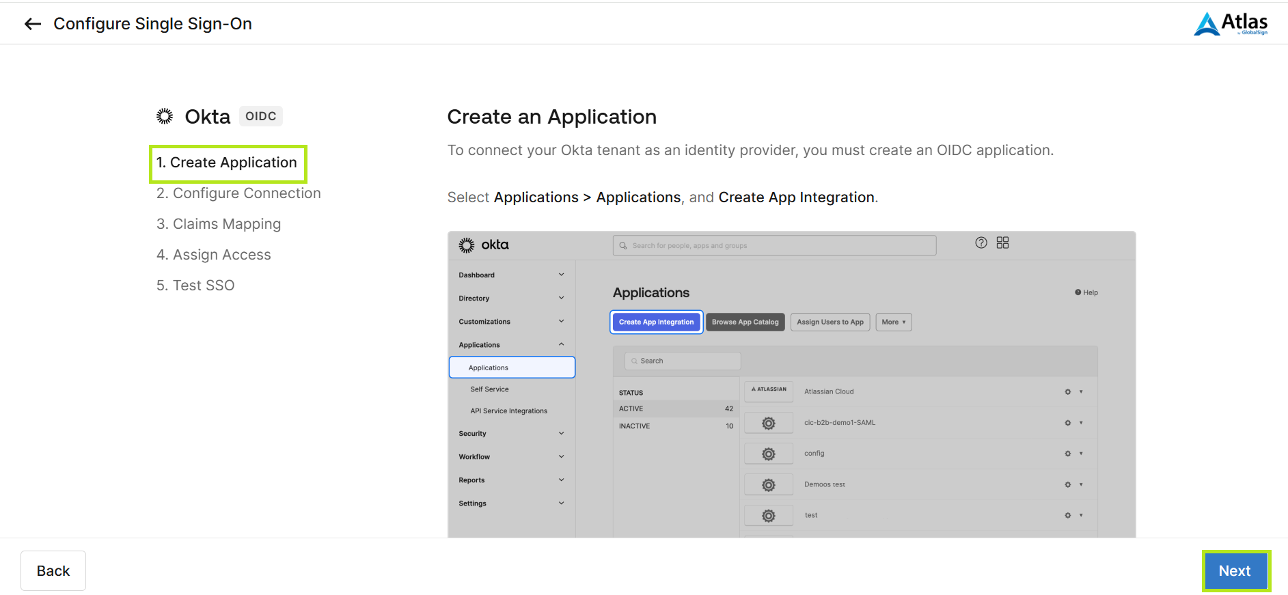Open the dropdown arrow for cic-b2b-demo1-SAML row
This screenshot has height=595, width=1288.
[1081, 423]
